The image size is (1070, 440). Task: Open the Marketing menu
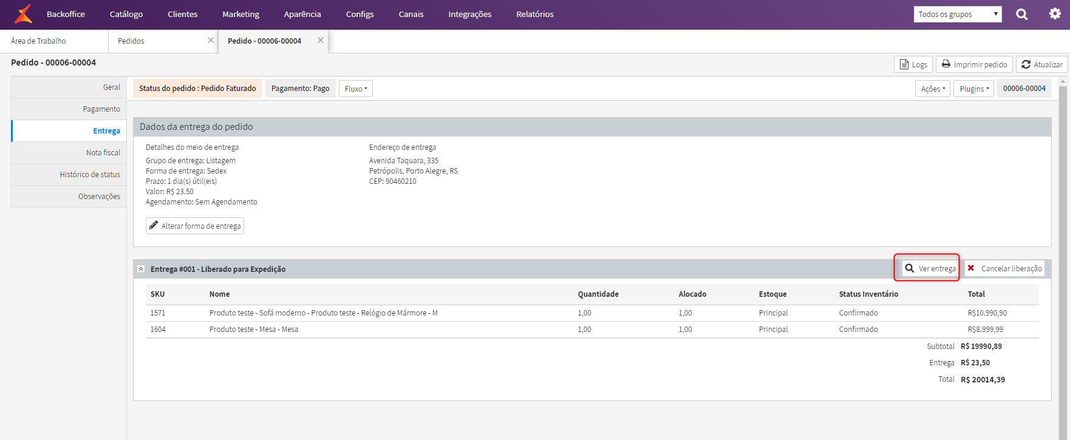tap(240, 14)
